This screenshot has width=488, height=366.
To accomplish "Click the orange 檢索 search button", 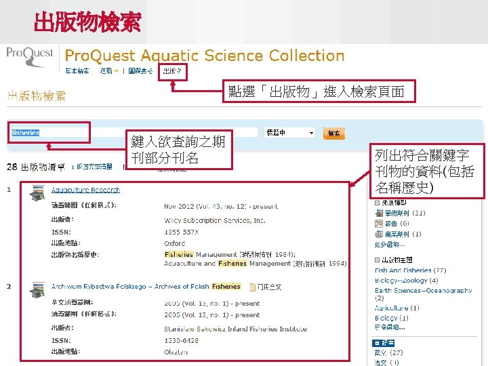I will [x=334, y=134].
